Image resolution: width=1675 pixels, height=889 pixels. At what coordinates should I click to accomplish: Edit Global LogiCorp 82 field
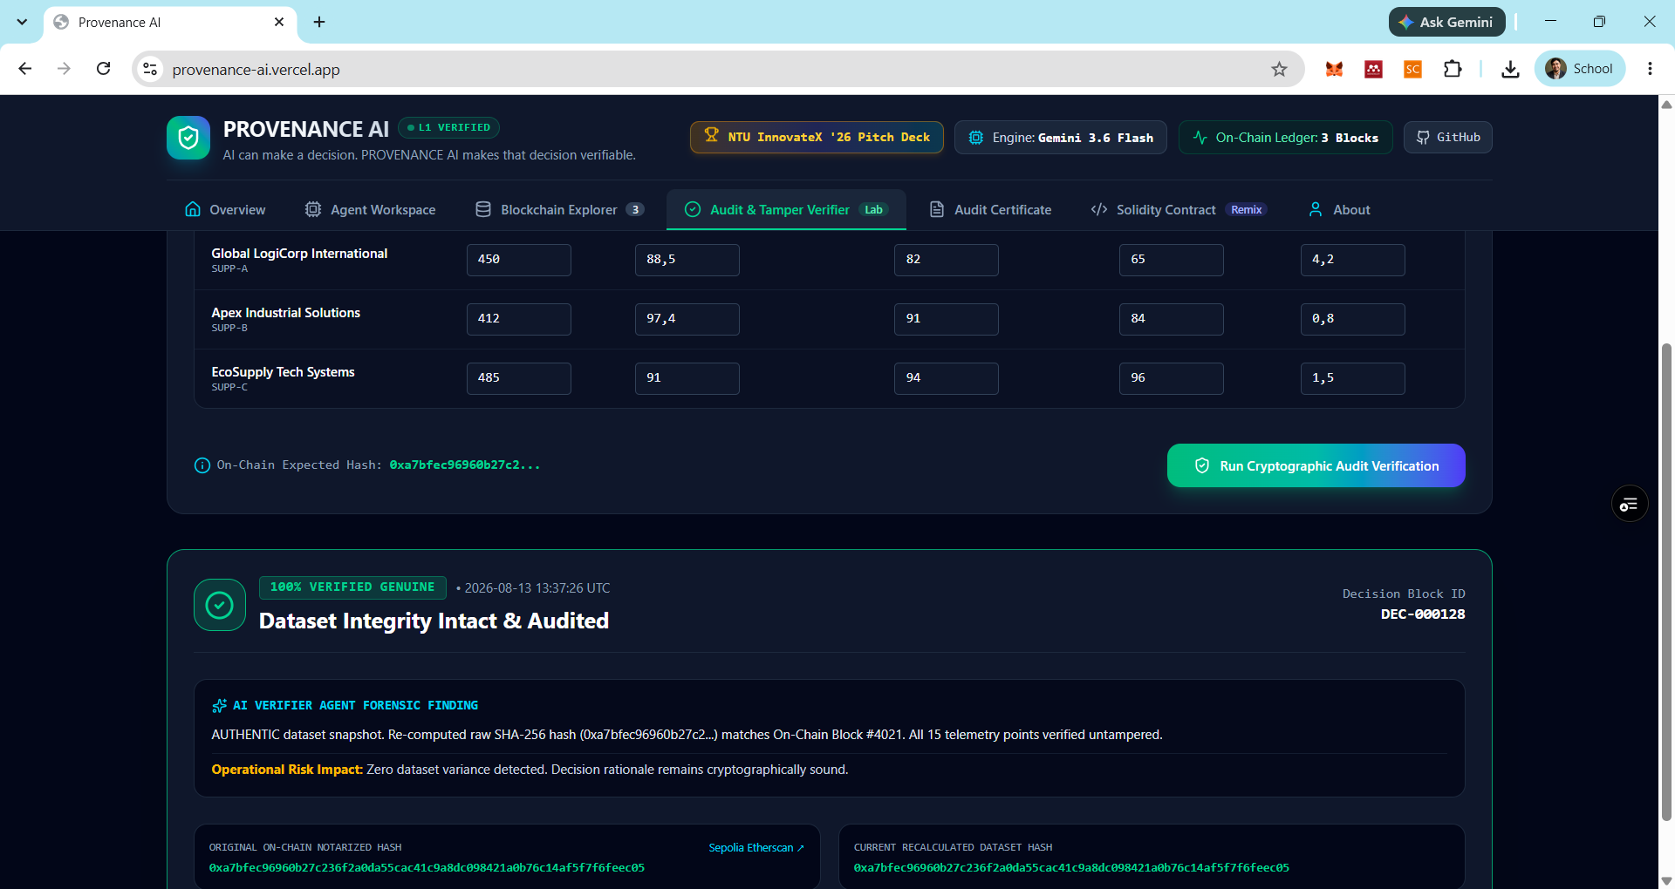tap(947, 260)
